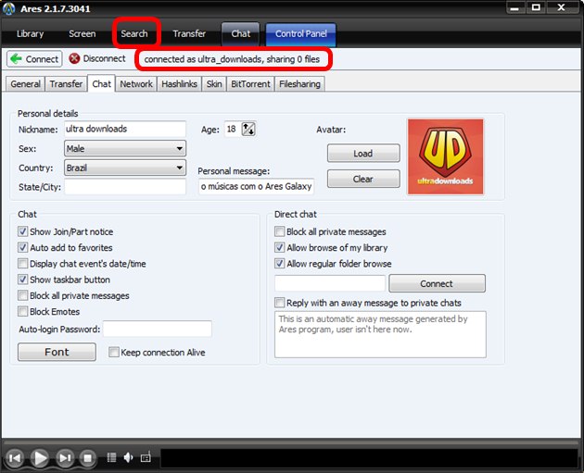The image size is (584, 473).
Task: Click the ultradownloads avatar image
Action: (446, 156)
